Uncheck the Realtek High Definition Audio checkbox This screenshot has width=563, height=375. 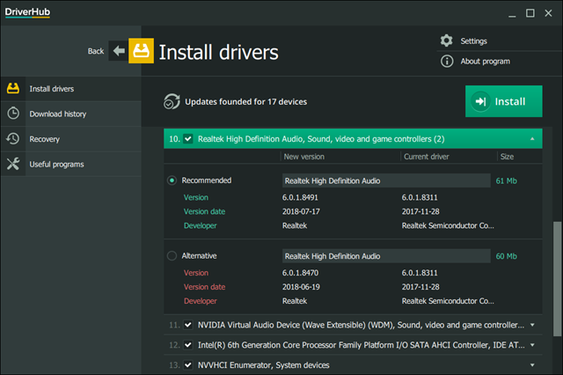(x=188, y=139)
